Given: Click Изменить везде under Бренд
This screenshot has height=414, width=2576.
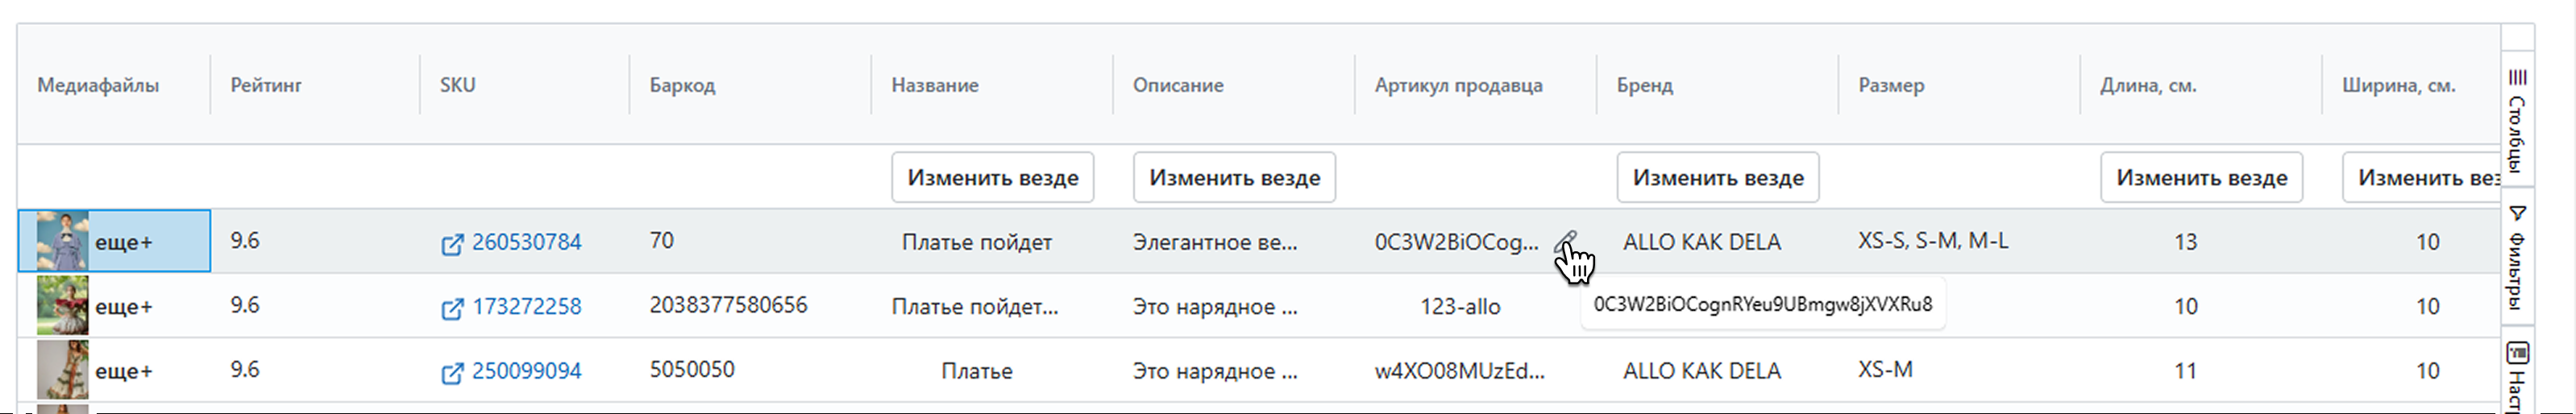Looking at the screenshot, I should [1717, 178].
